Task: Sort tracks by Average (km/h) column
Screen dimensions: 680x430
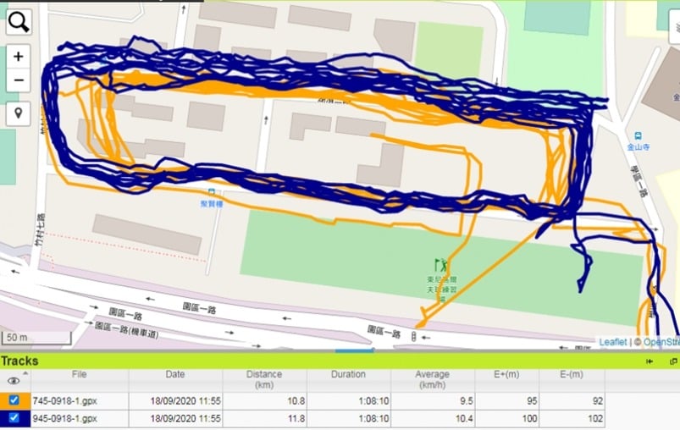Action: click(433, 379)
